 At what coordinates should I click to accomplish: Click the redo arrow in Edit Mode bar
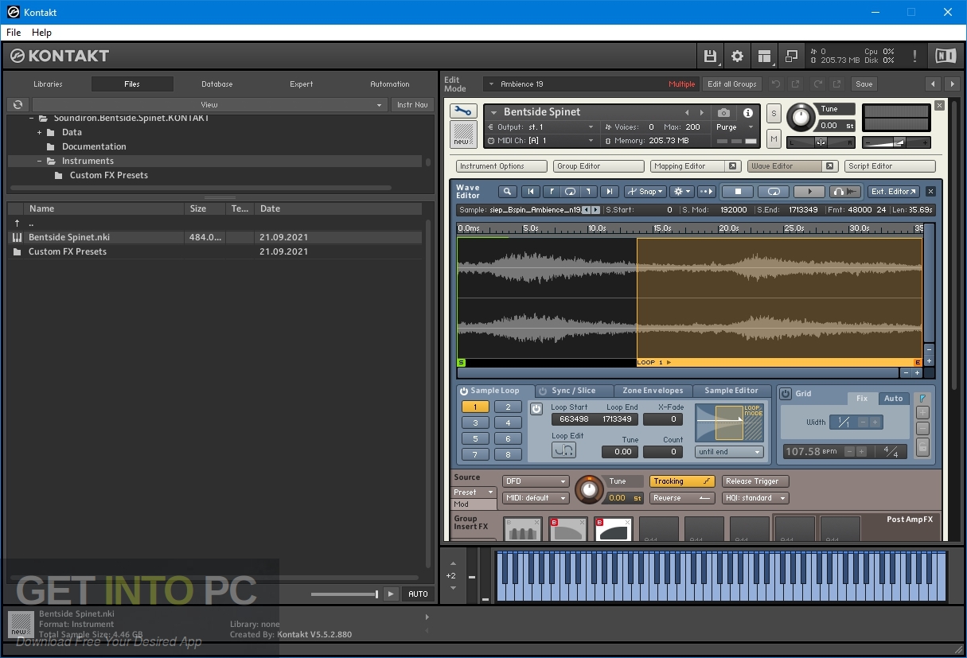(x=817, y=84)
